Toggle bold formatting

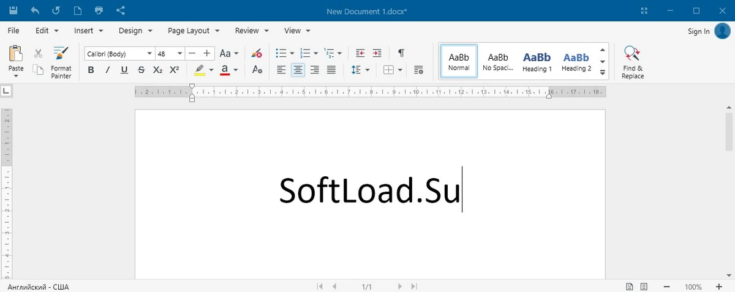point(91,70)
